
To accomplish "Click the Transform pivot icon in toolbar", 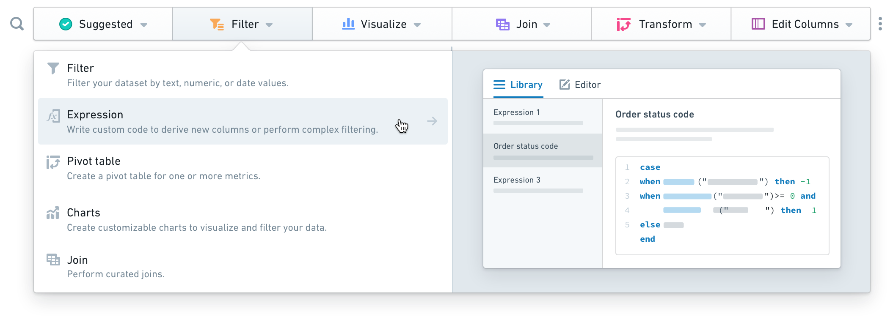I will (623, 24).
